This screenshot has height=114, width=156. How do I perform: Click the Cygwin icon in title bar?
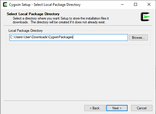tap(5, 5)
